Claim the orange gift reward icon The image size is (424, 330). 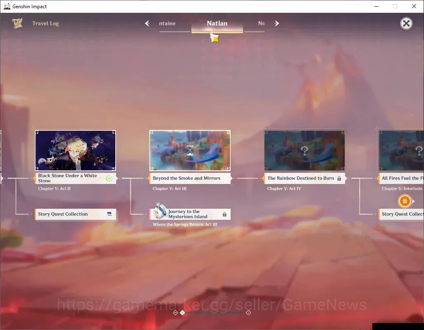pos(405,201)
